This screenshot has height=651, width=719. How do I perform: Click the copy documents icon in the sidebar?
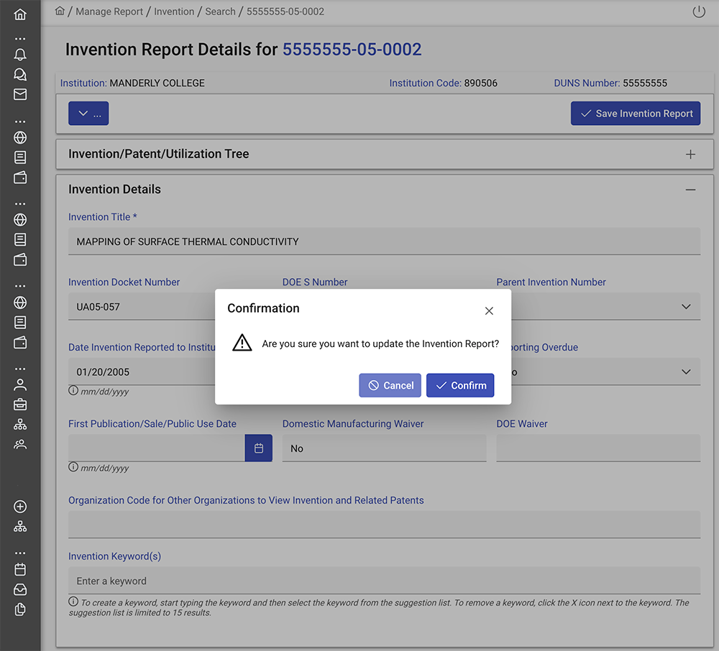[20, 609]
